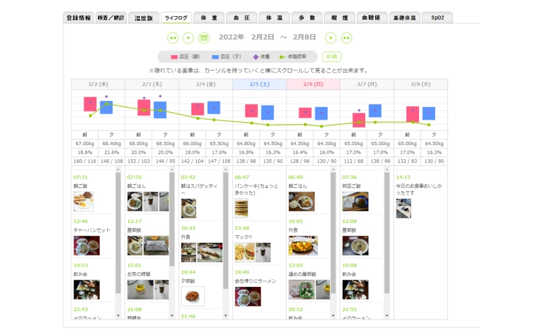Open the SpO2 tab

click(x=437, y=18)
